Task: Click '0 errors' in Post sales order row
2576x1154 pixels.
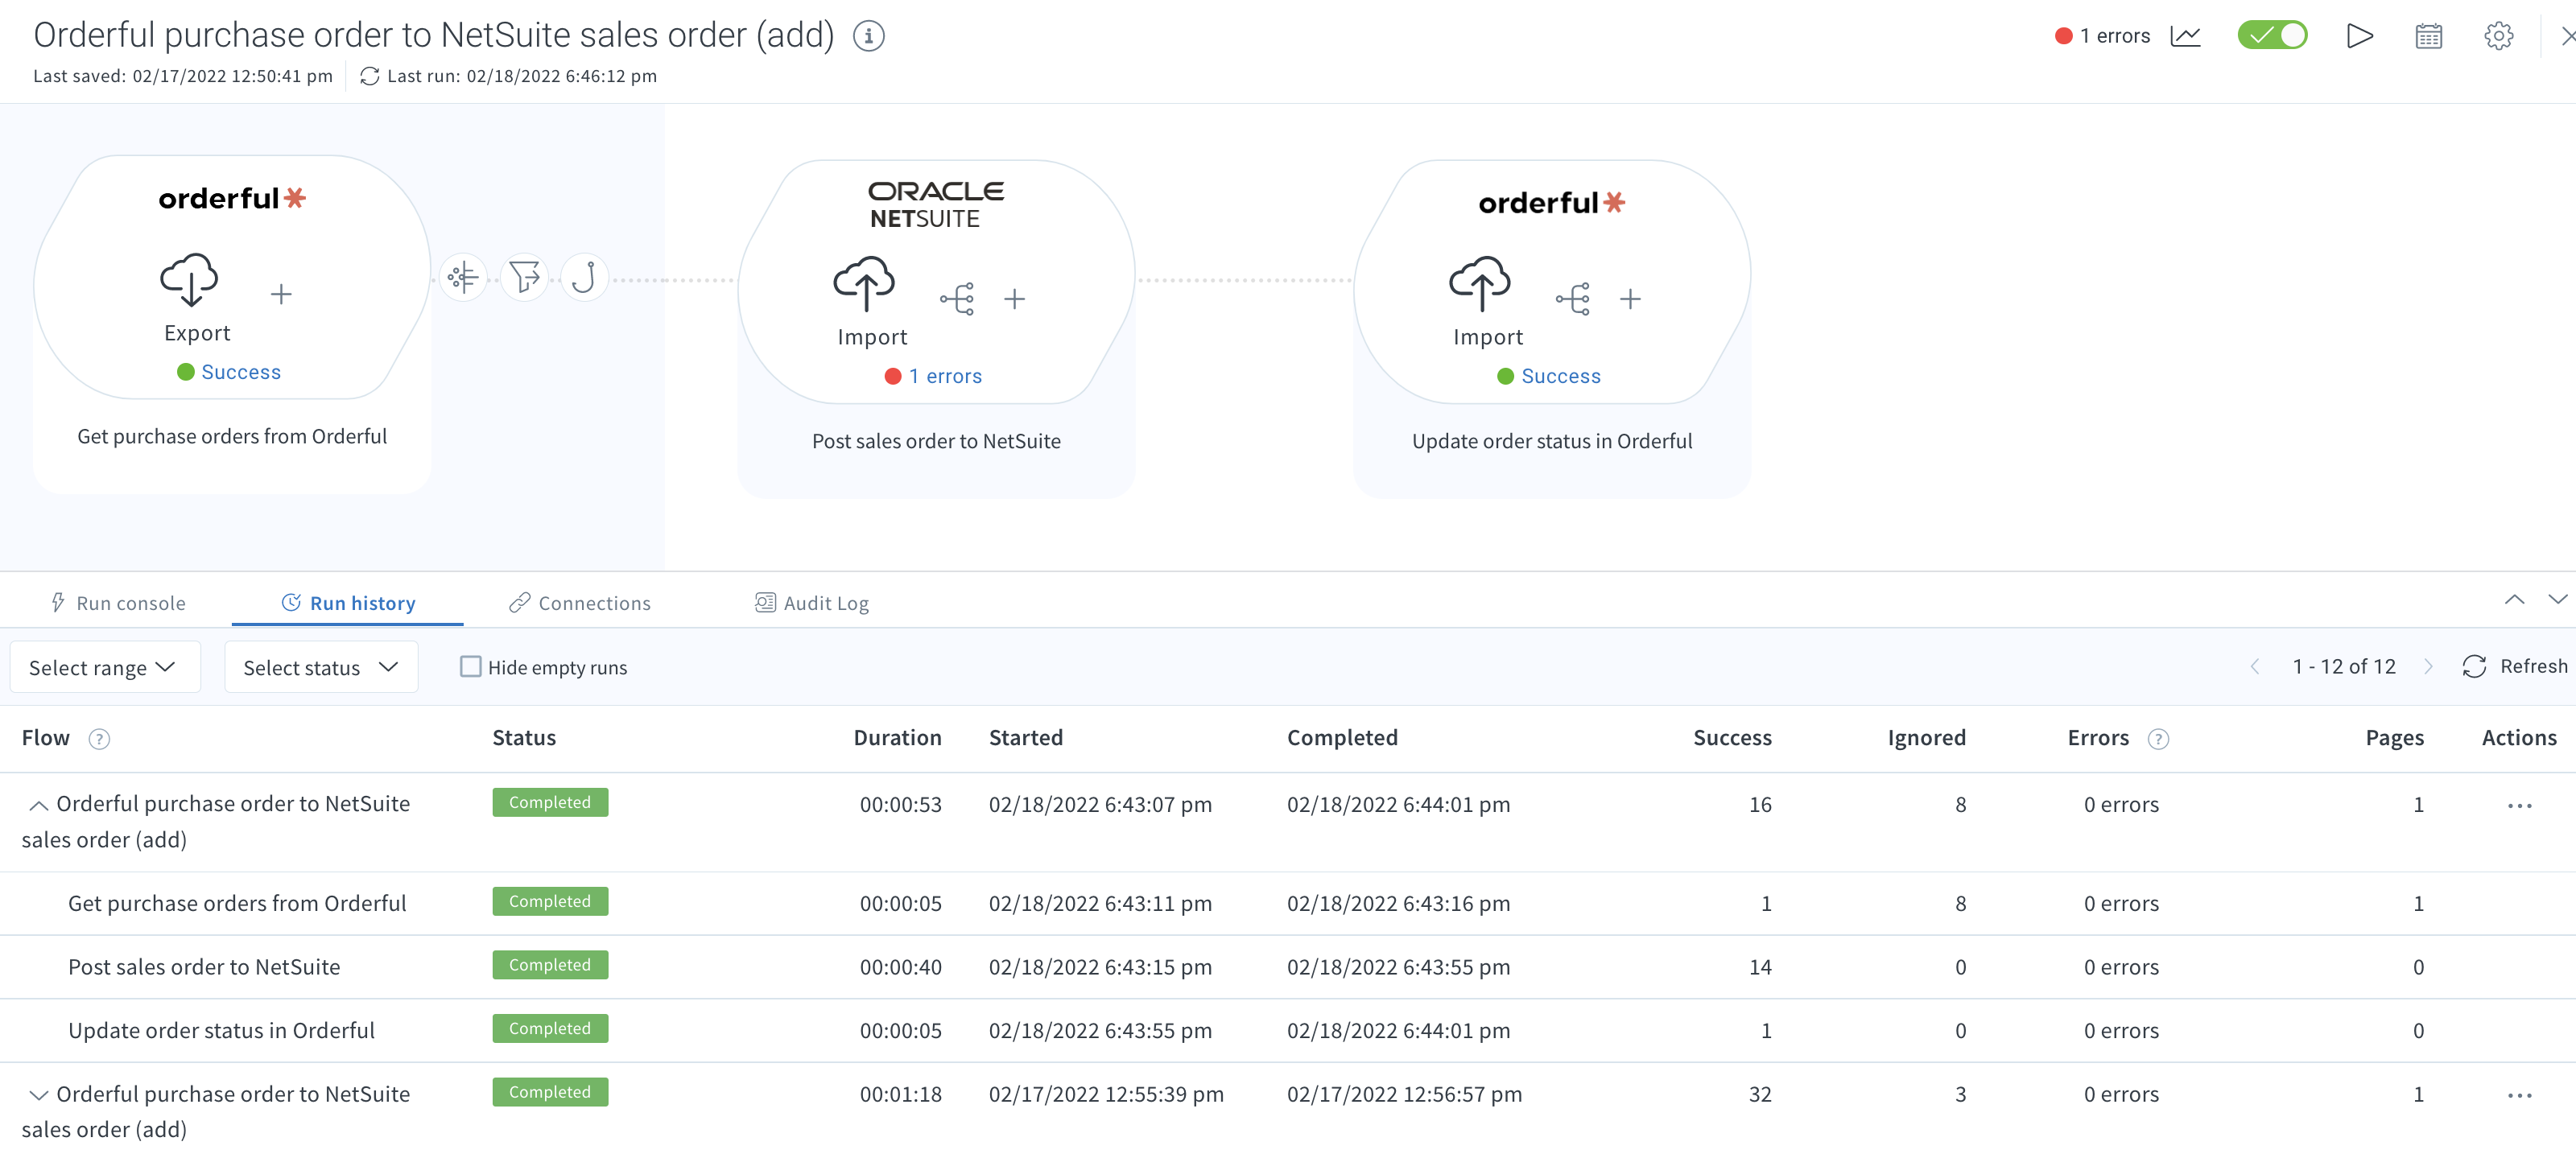Action: coord(2121,967)
